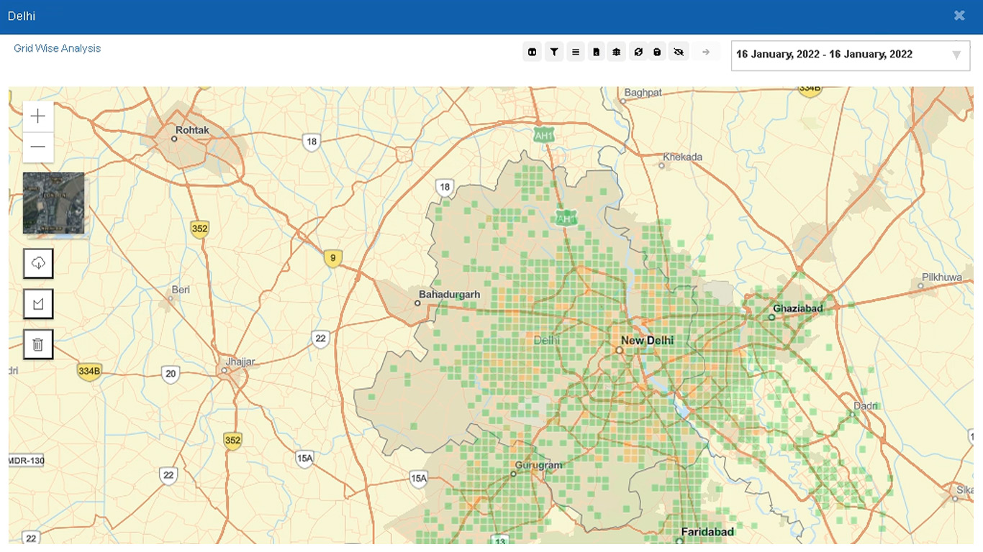Refresh the grid data
The image size is (983, 552).
pyautogui.click(x=638, y=52)
